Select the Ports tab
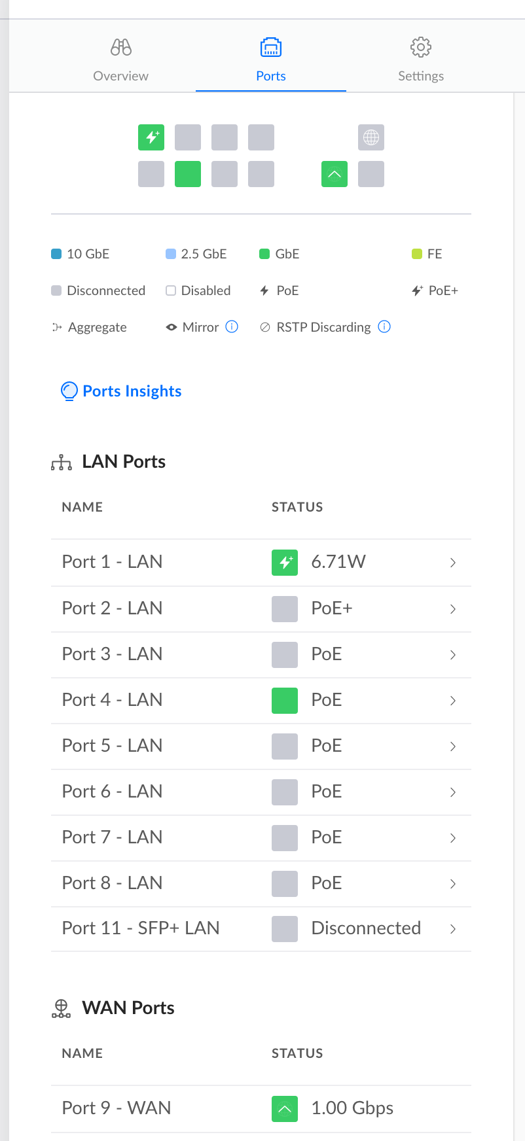This screenshot has width=525, height=1141. (x=271, y=60)
